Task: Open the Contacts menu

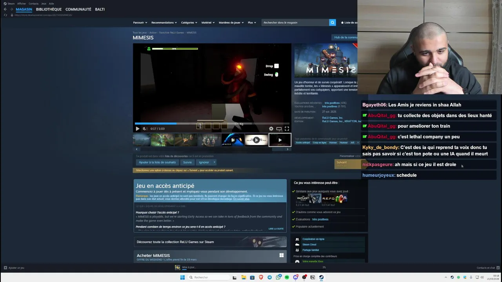Action: pyautogui.click(x=33, y=4)
